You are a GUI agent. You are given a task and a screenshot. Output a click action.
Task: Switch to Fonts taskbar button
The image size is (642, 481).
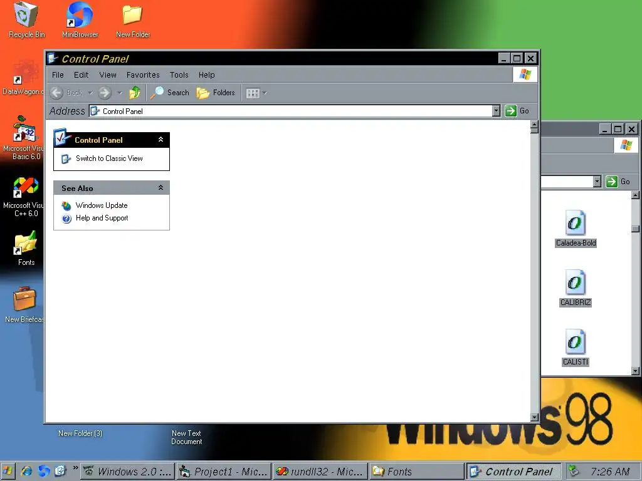(x=416, y=472)
